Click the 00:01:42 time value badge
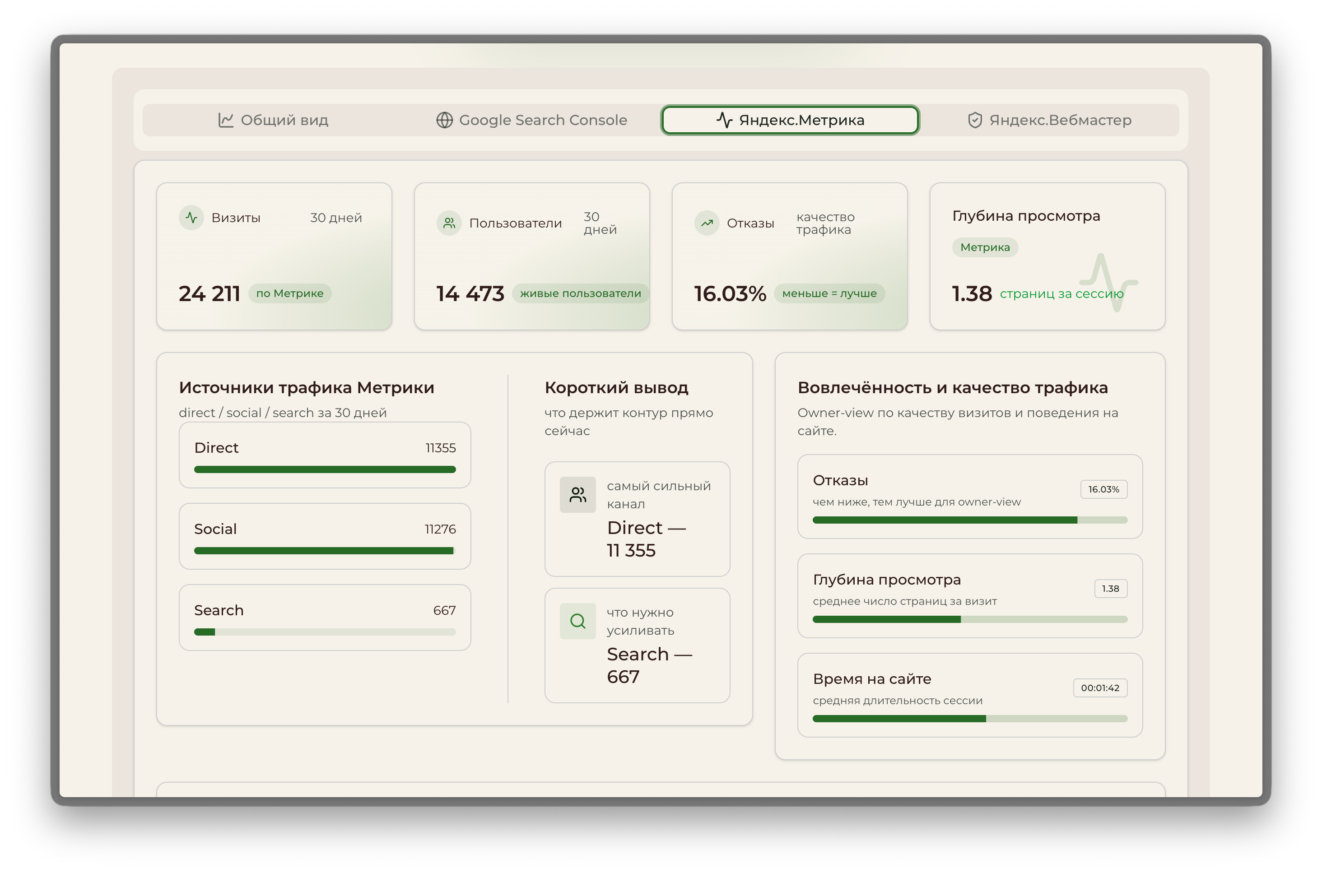Viewport: 1322px width, 873px height. click(1100, 687)
